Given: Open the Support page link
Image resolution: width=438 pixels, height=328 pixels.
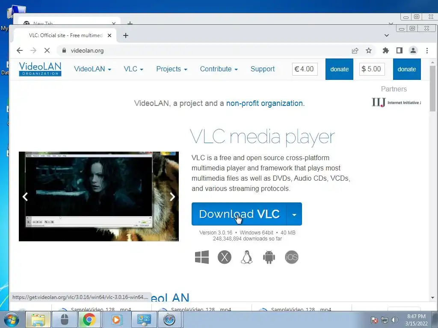Looking at the screenshot, I should click(263, 69).
